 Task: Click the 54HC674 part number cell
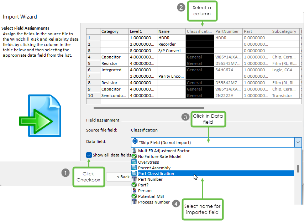click(228, 70)
